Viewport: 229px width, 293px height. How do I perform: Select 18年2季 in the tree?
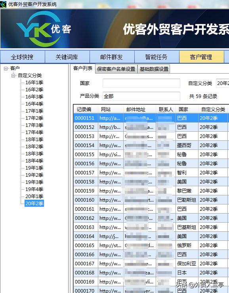click(34, 146)
